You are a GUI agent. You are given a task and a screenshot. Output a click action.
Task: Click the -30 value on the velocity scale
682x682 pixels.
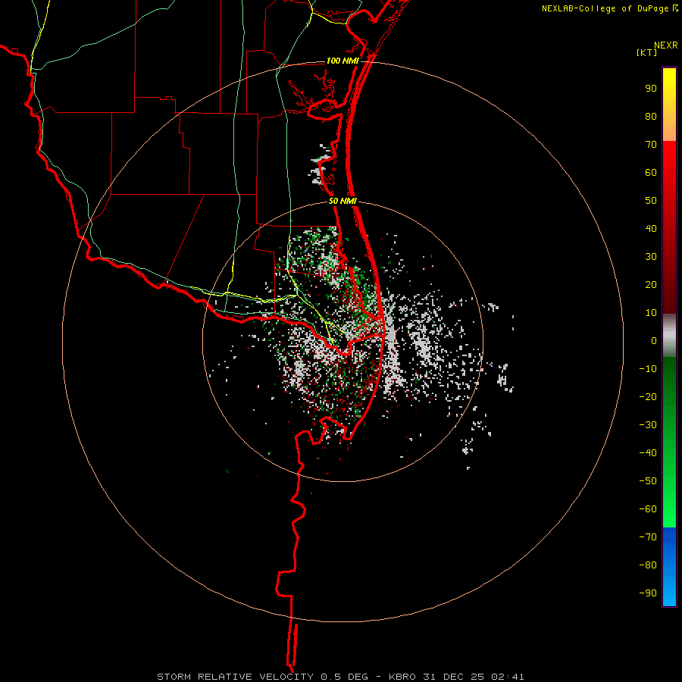(x=648, y=425)
